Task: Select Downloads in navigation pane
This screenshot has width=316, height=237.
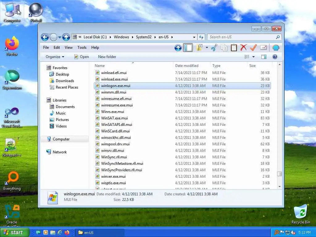Action: click(62, 81)
